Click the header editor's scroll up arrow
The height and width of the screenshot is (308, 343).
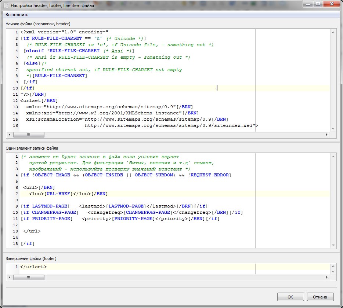point(333,32)
